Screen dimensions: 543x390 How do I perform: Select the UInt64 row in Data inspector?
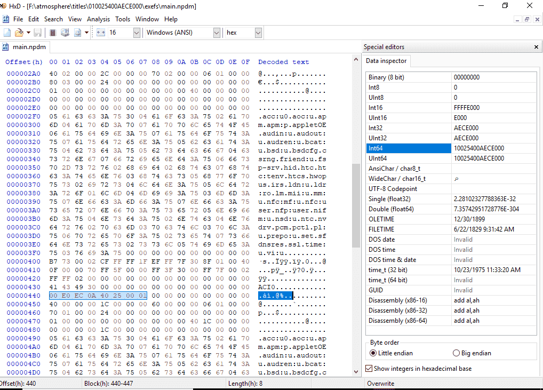coord(451,158)
